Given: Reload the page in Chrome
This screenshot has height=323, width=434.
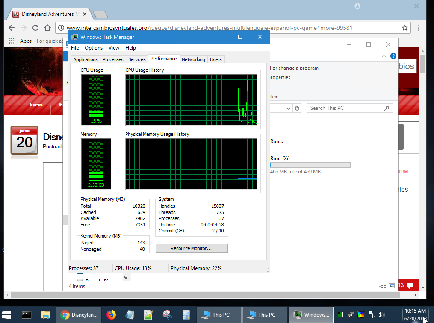Looking at the screenshot, I should tap(35, 27).
